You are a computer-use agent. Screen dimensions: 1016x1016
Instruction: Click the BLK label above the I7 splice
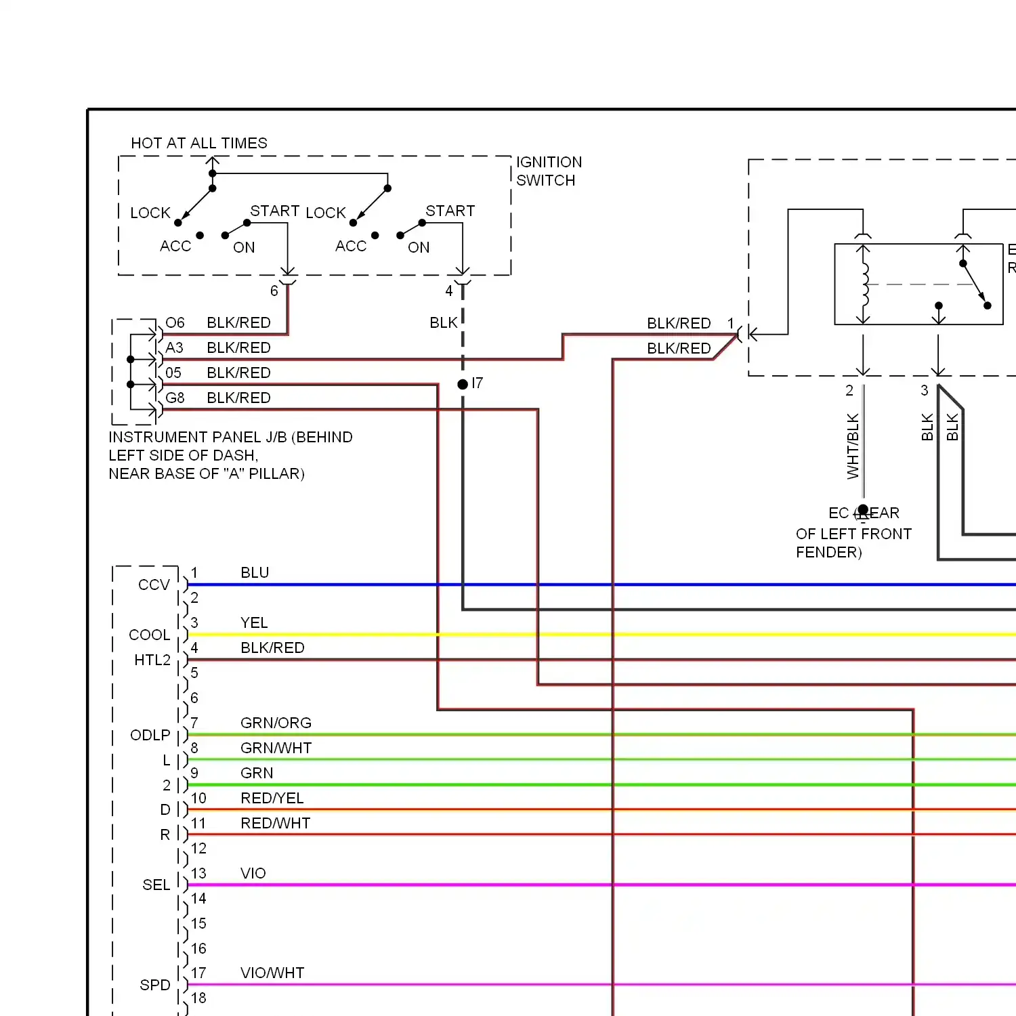click(444, 322)
